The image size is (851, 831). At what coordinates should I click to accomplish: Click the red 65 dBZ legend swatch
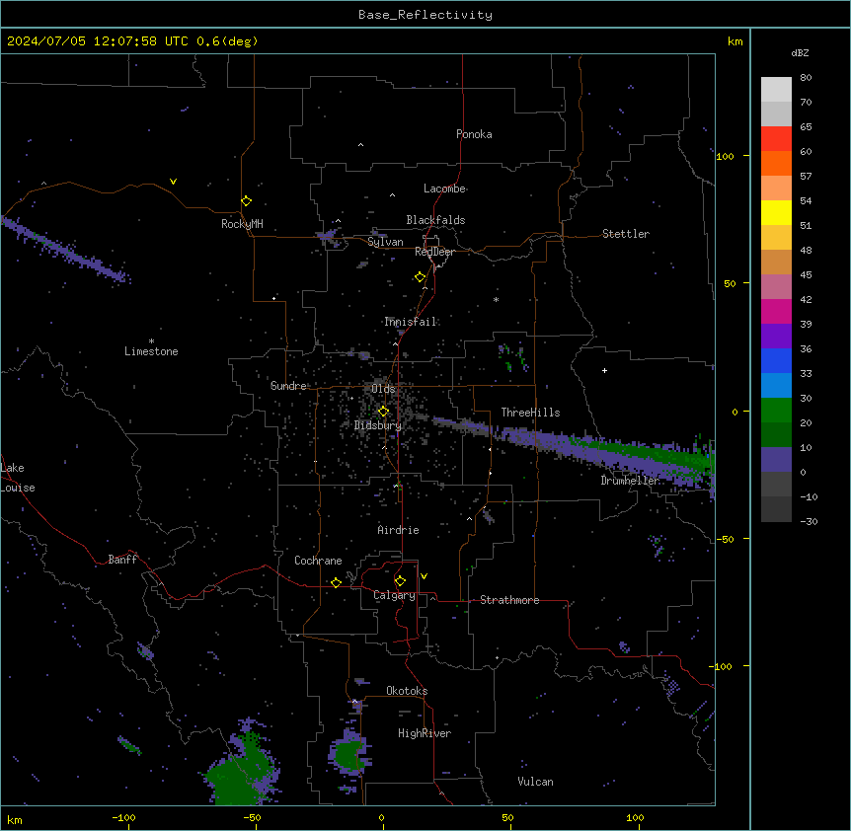click(776, 139)
